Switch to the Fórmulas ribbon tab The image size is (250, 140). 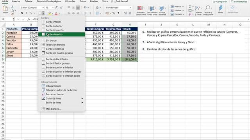(70, 1)
